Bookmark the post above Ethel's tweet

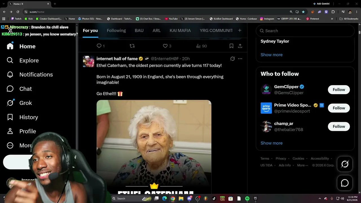[231, 46]
